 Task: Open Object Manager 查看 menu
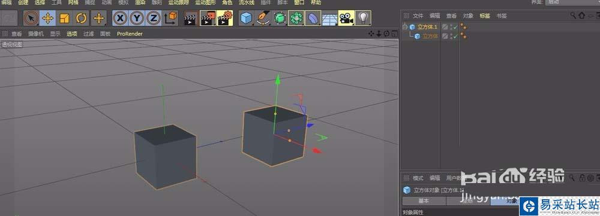tap(452, 16)
